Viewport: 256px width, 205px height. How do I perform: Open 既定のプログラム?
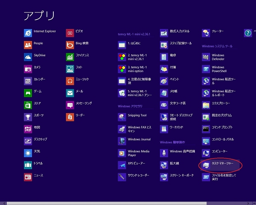pos(206,117)
